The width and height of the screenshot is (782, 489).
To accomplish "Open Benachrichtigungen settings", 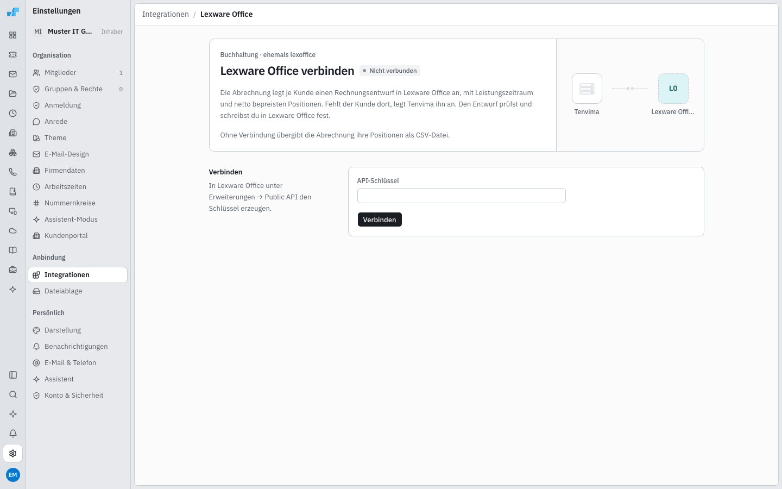I will point(78,347).
